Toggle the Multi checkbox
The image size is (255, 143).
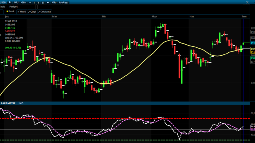tap(22, 12)
